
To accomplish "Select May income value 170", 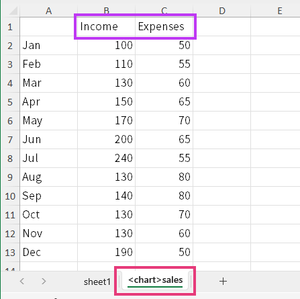I will [x=107, y=121].
